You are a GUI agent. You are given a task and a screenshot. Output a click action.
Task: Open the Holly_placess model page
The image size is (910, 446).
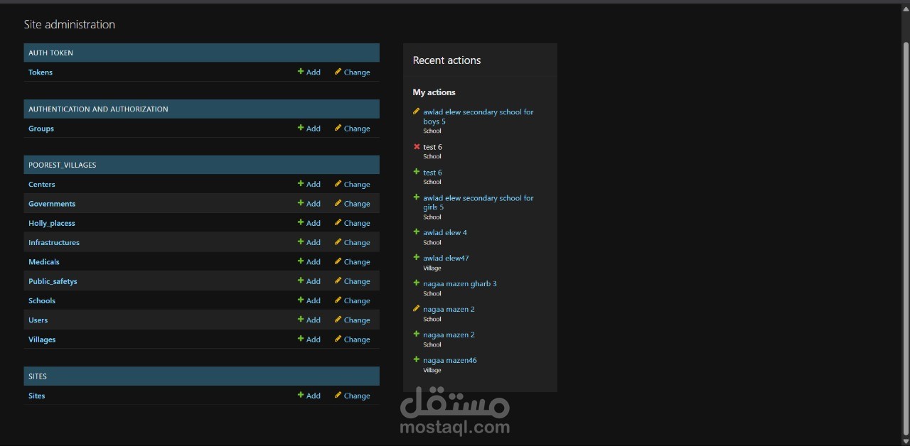[x=51, y=223]
